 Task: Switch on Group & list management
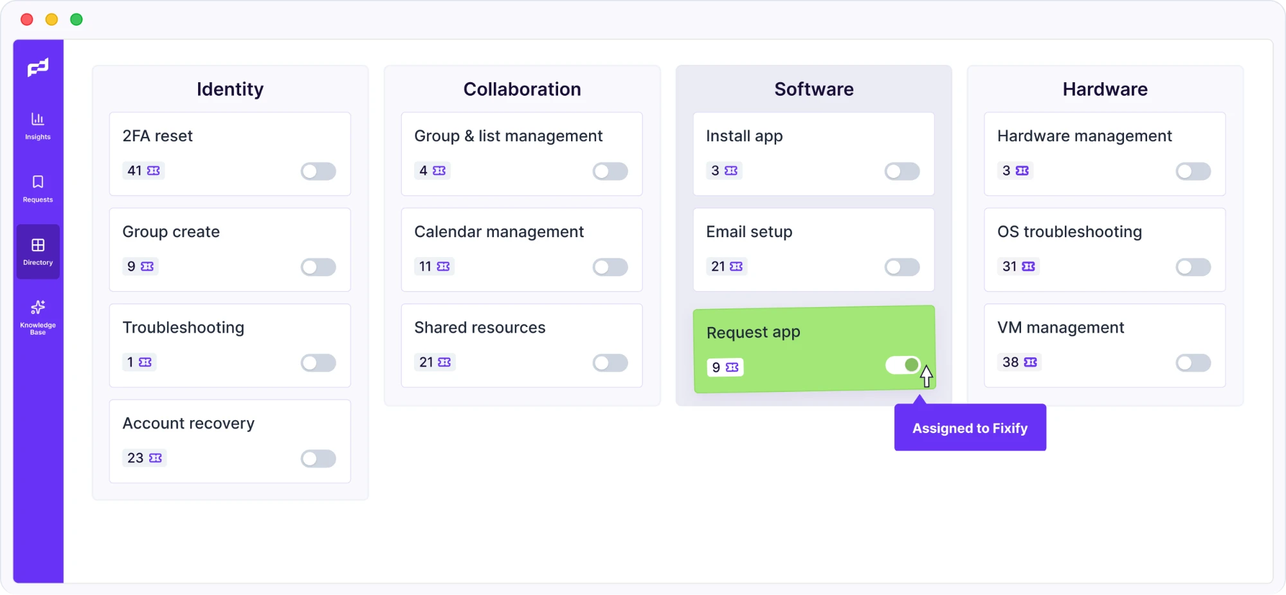click(610, 172)
